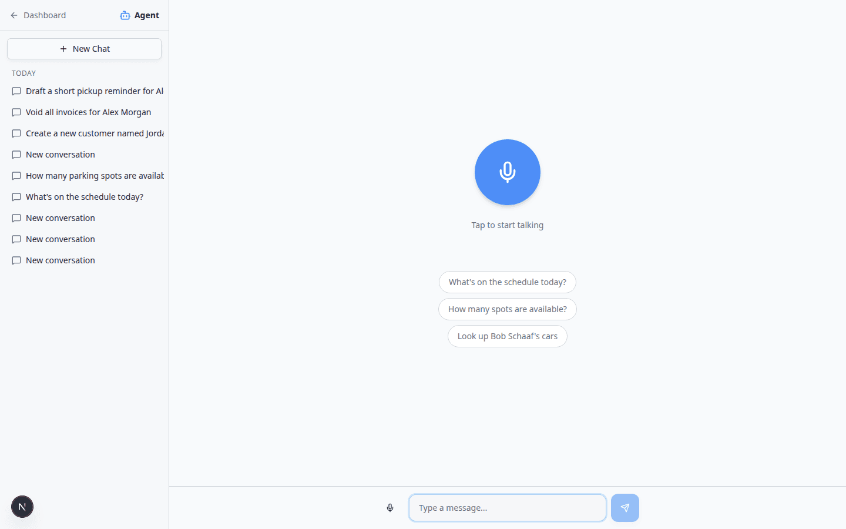The image size is (846, 529).
Task: Click chat icon beside Draft a short pickup
Action: tap(16, 91)
